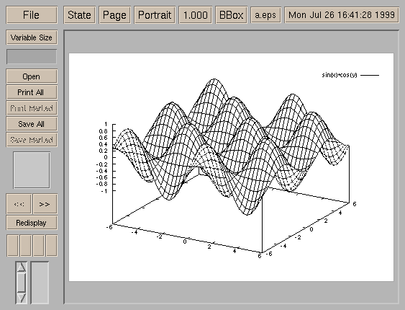
Task: Click the date button Mon Jul 26
Action: [x=342, y=15]
